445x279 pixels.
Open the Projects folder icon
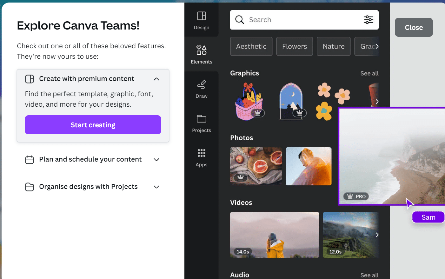tap(202, 119)
